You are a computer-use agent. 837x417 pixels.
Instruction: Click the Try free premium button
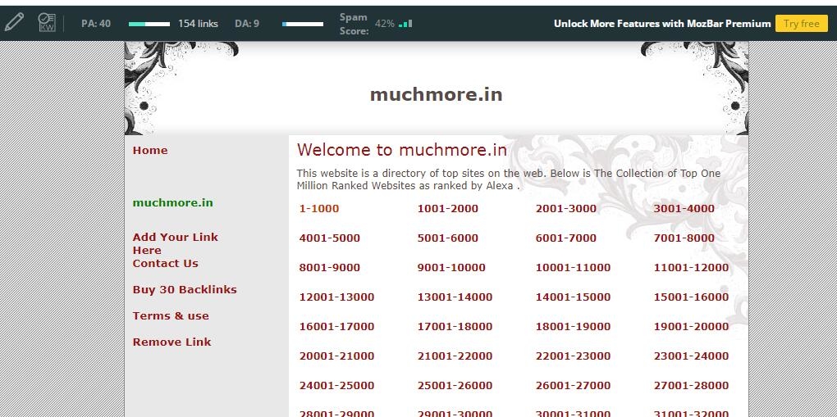click(801, 24)
